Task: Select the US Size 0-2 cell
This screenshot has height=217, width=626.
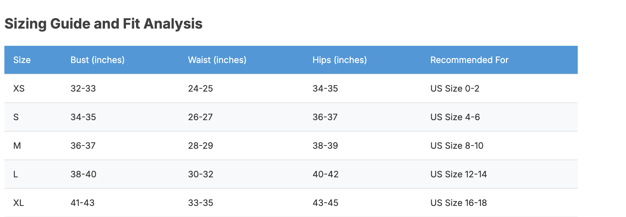Action: [455, 89]
